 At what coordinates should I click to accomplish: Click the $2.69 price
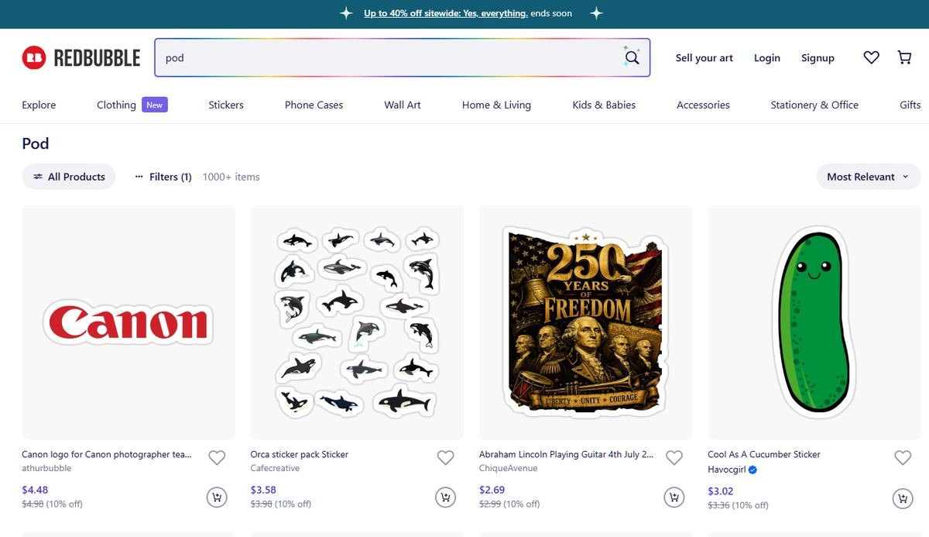coord(492,490)
